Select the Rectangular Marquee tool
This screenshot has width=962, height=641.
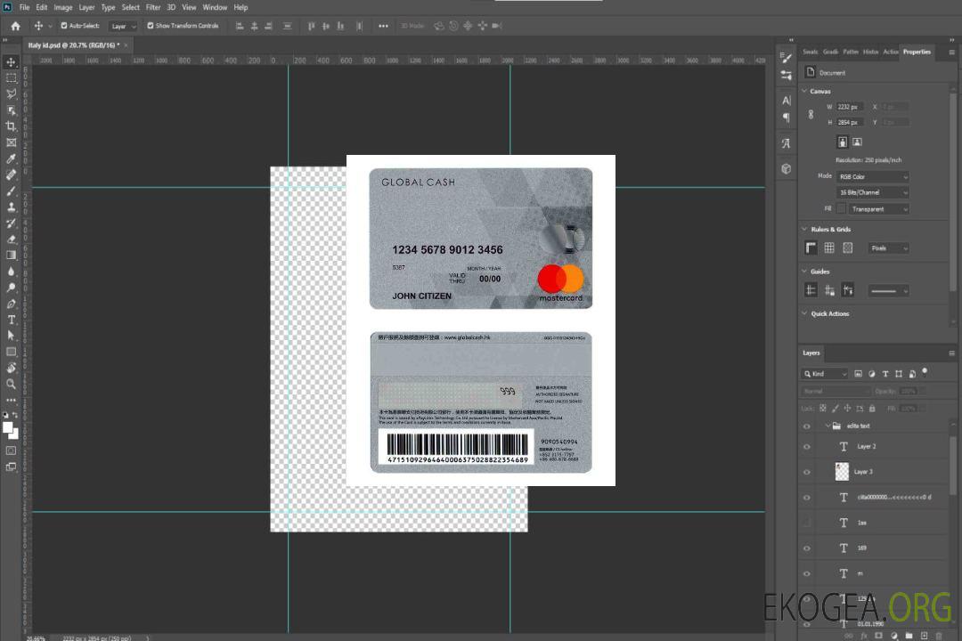pos(11,78)
